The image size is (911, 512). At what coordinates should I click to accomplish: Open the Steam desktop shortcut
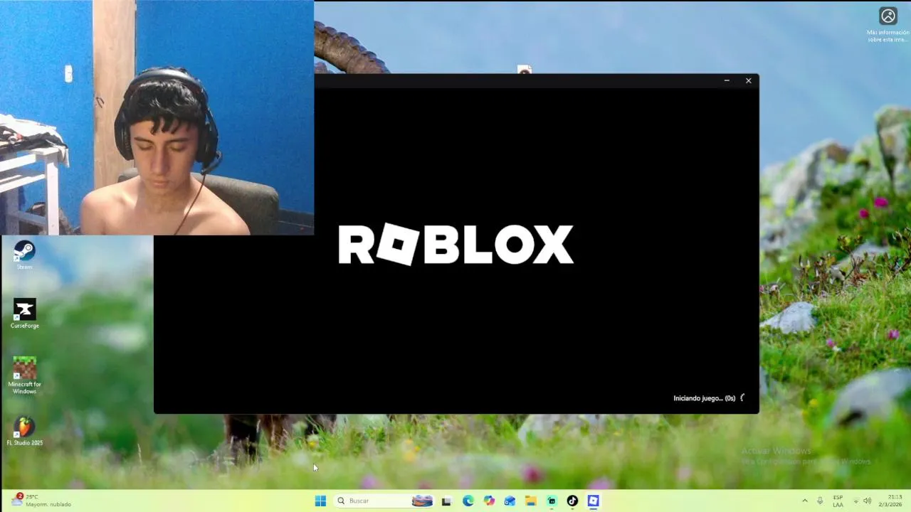pyautogui.click(x=24, y=255)
